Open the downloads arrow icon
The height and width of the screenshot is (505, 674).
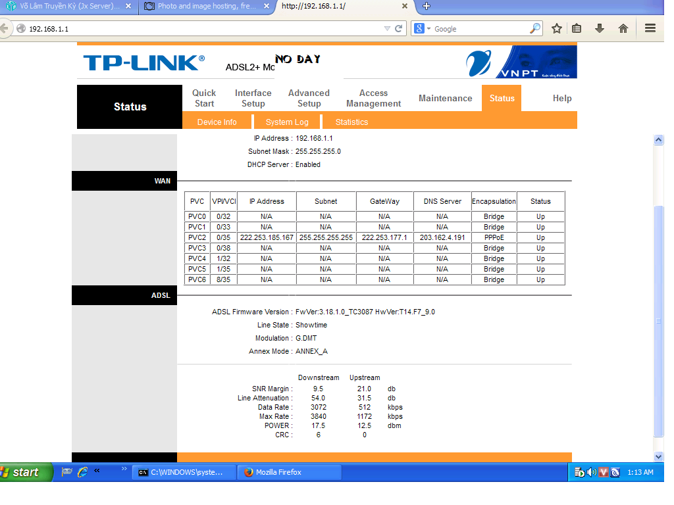point(600,29)
